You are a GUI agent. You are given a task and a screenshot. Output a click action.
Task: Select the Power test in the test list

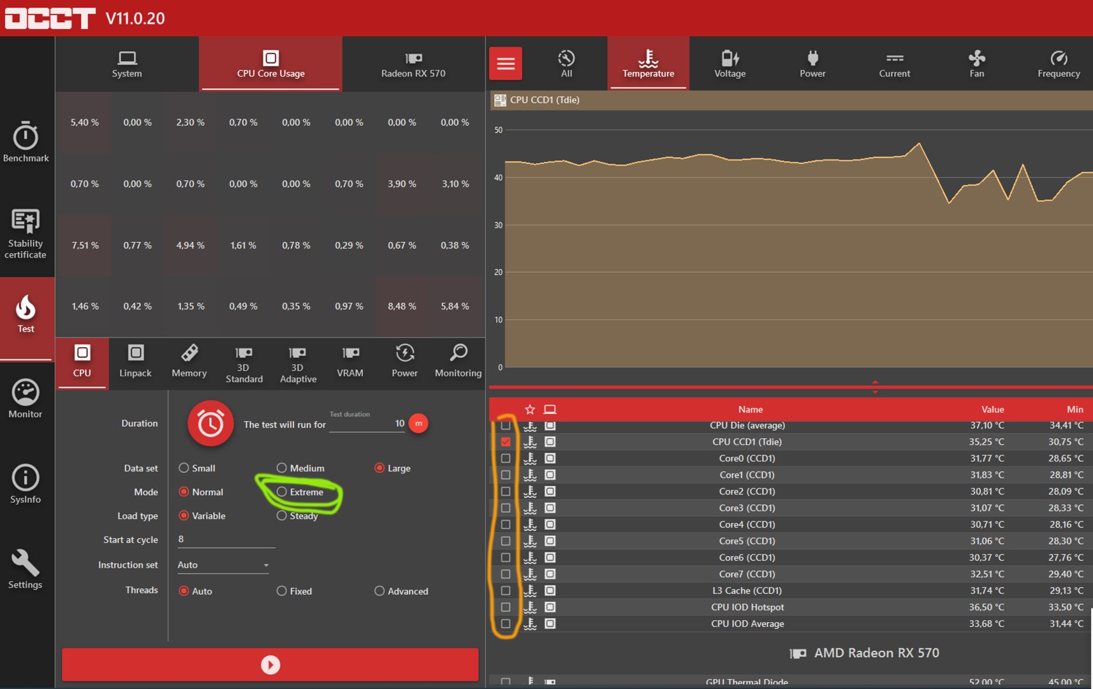click(x=405, y=362)
